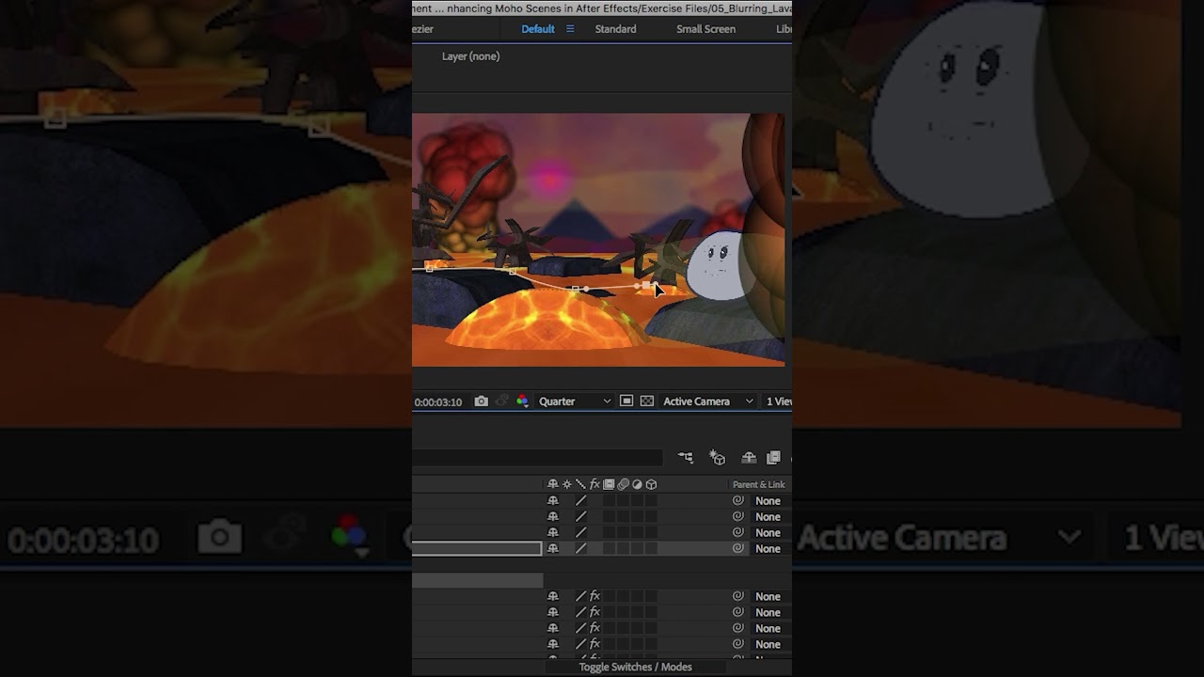Image resolution: width=1204 pixels, height=677 pixels.
Task: Switch to the Default workspace tab
Action: coord(538,29)
